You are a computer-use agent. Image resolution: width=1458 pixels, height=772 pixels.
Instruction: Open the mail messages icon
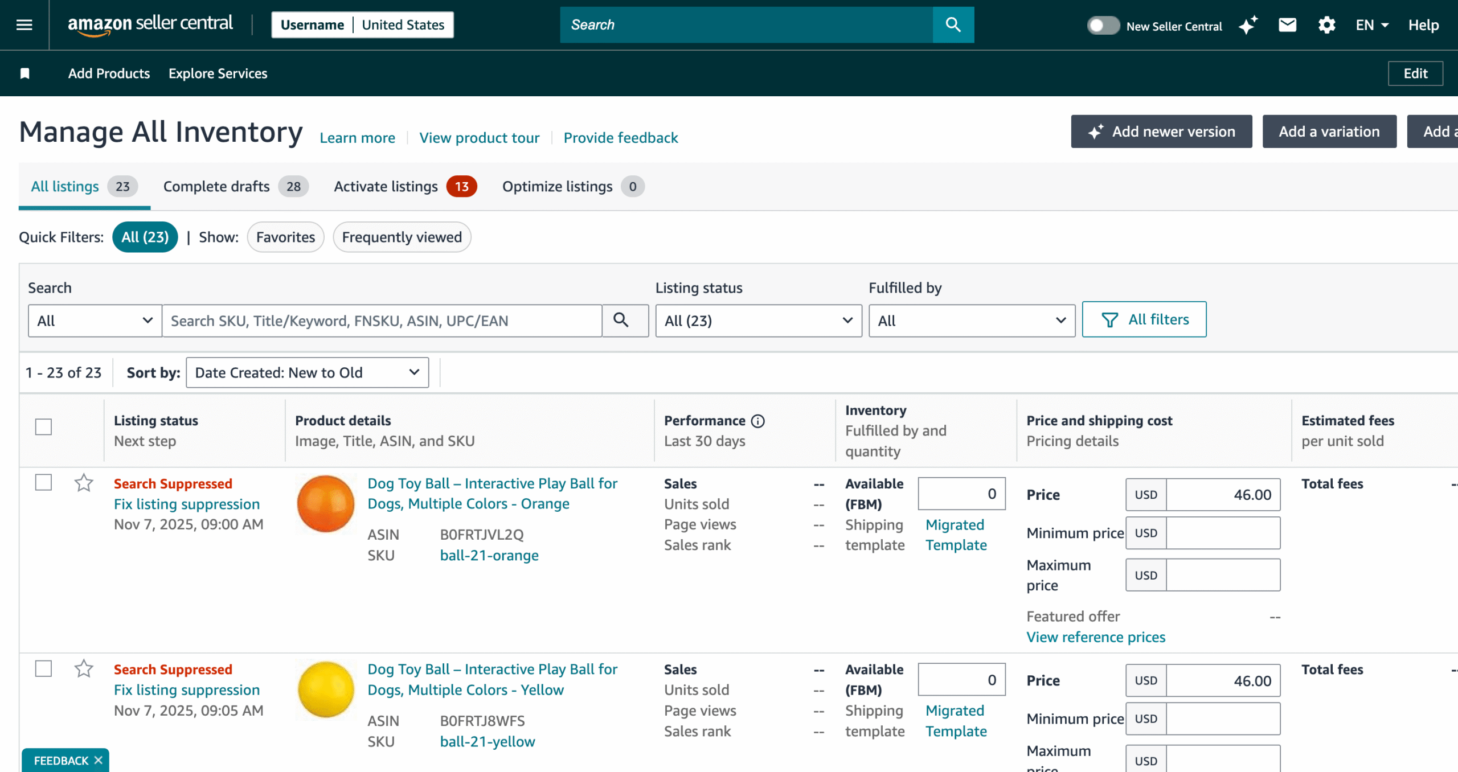point(1287,25)
